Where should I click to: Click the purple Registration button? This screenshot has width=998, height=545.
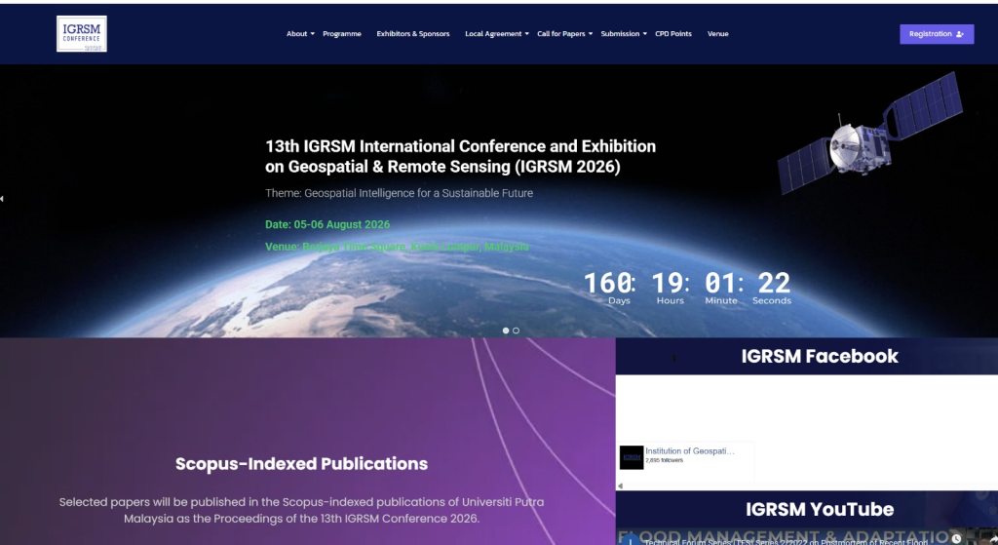point(937,34)
